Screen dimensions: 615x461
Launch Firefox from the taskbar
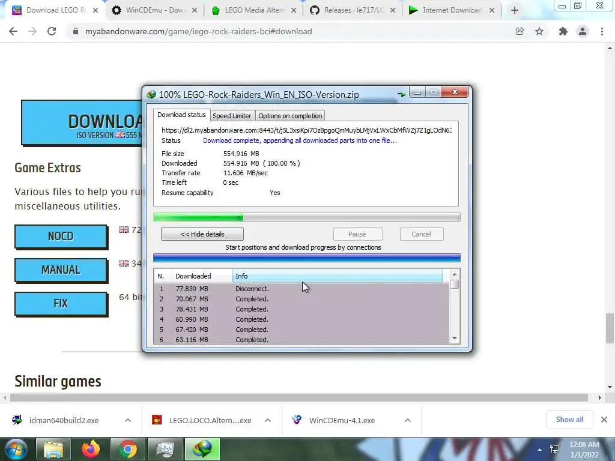pos(91,449)
